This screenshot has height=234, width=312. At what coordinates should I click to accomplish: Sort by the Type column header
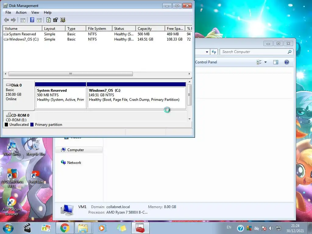(x=76, y=28)
